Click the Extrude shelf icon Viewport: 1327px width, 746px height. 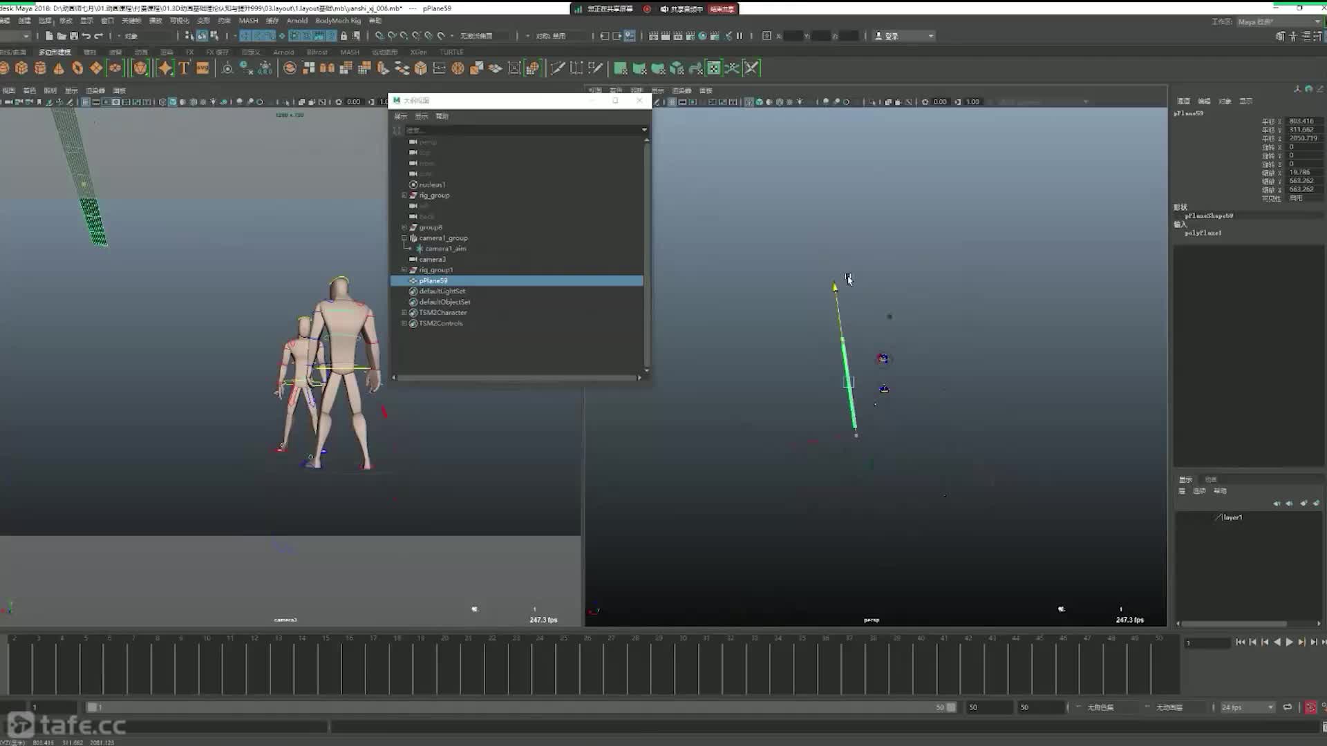click(x=383, y=68)
